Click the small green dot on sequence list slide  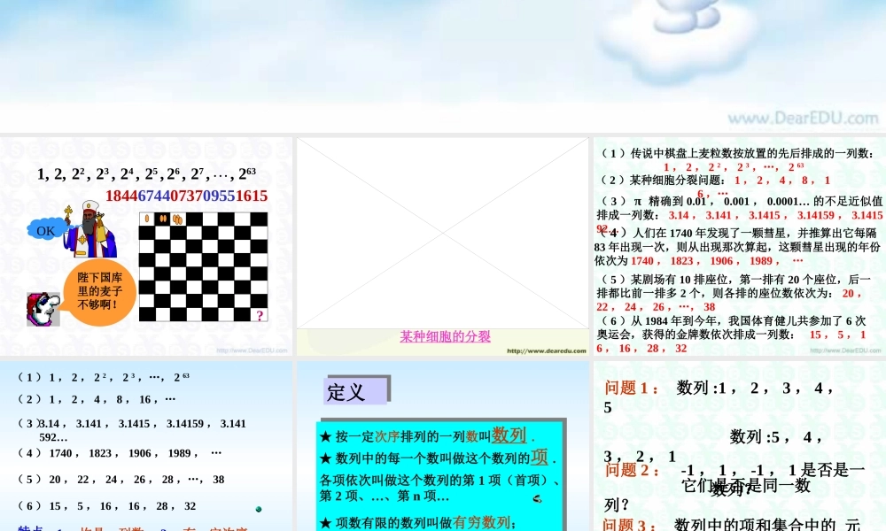tap(259, 509)
